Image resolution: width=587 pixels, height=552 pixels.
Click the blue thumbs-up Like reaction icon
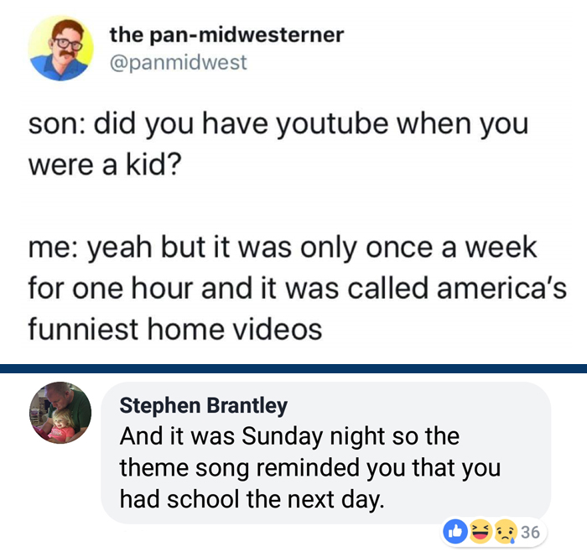[x=455, y=531]
